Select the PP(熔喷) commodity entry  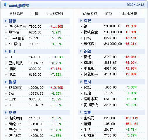point(16,88)
